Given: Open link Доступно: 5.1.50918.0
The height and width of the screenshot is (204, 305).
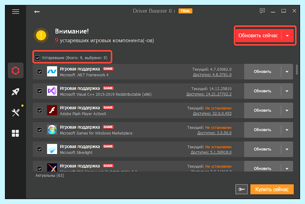Looking at the screenshot, I should [211, 152].
